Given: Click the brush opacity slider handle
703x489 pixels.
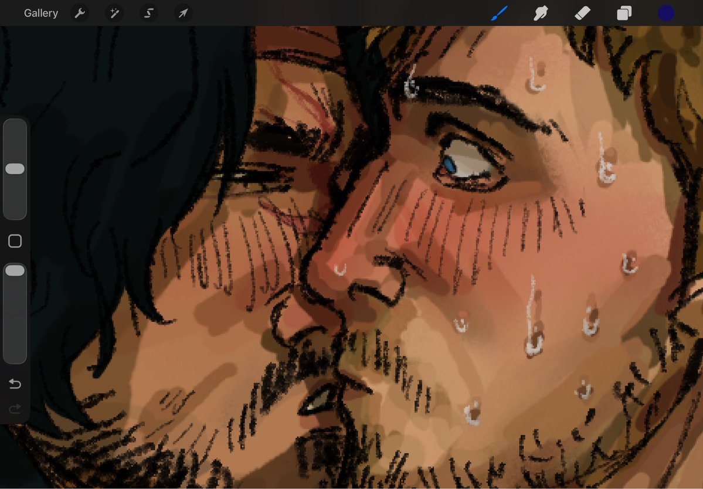Looking at the screenshot, I should [15, 270].
